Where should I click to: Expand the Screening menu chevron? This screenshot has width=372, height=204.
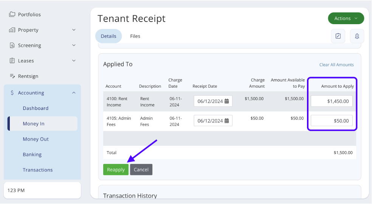74,45
